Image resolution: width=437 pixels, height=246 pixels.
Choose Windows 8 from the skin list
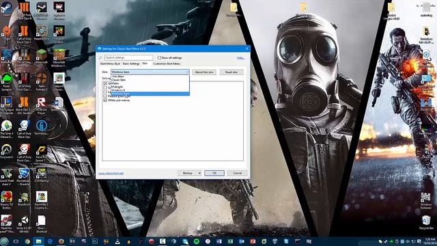150,90
